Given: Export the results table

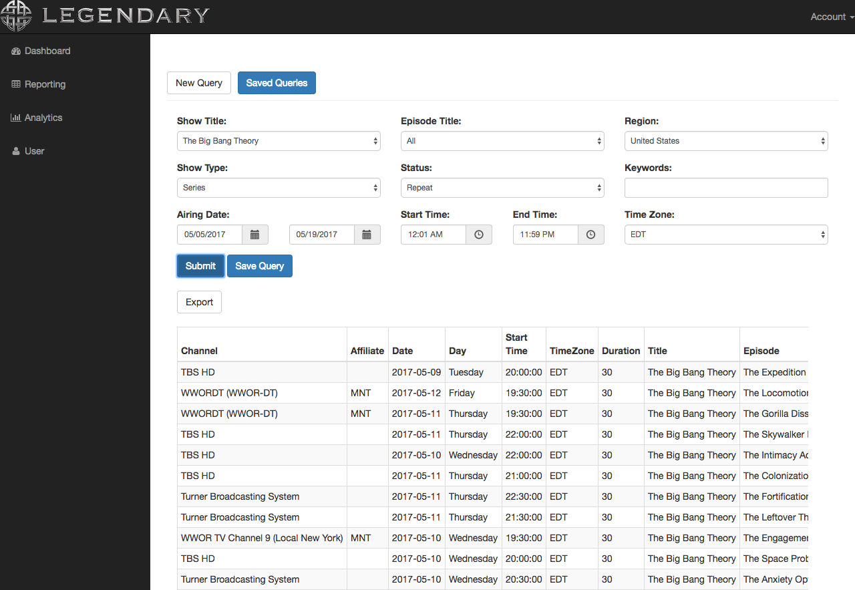Looking at the screenshot, I should [199, 302].
